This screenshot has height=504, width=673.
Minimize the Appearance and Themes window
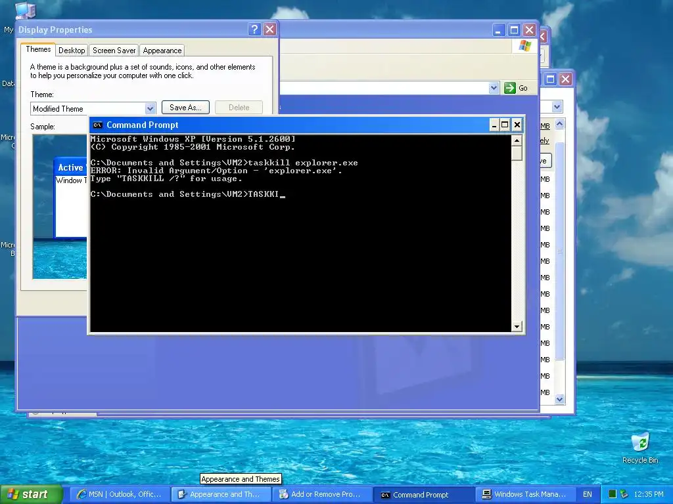[498, 30]
